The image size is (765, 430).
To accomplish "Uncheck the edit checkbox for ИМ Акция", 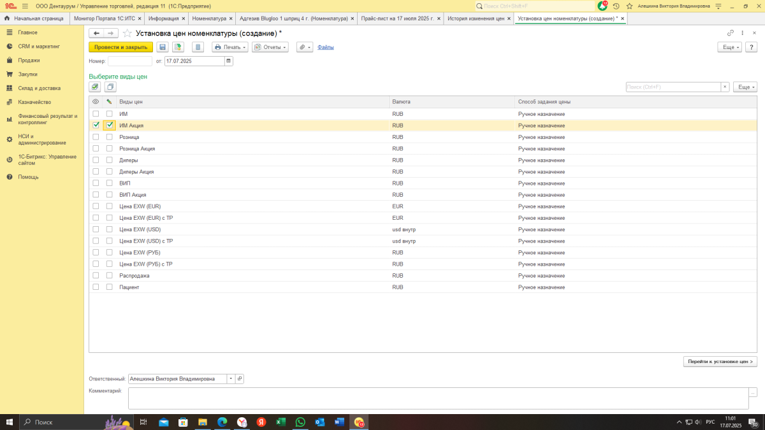I will tap(110, 125).
